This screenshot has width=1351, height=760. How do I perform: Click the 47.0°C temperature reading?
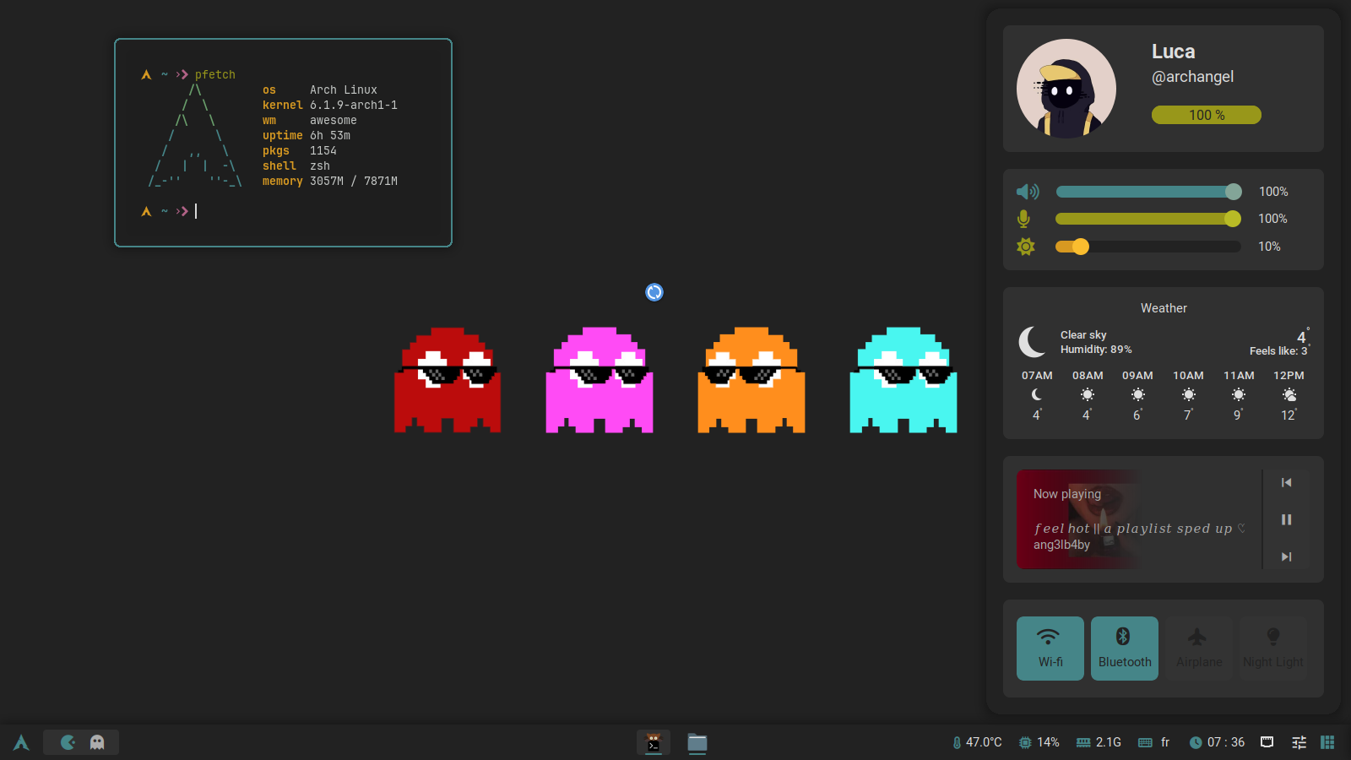[x=984, y=742]
